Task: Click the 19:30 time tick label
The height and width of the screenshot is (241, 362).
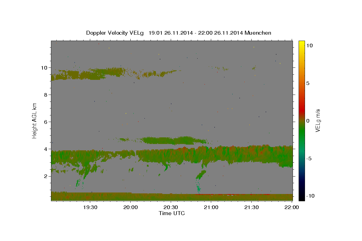Action: [x=90, y=208]
